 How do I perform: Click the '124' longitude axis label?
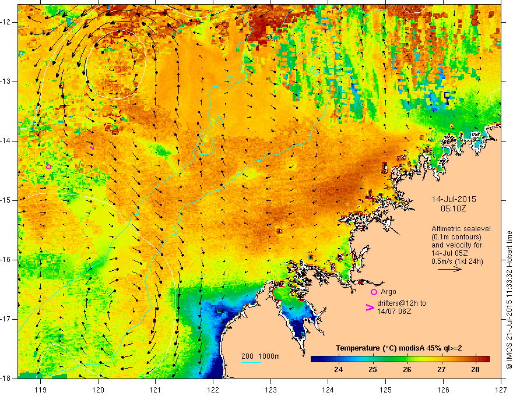pyautogui.click(x=328, y=390)
